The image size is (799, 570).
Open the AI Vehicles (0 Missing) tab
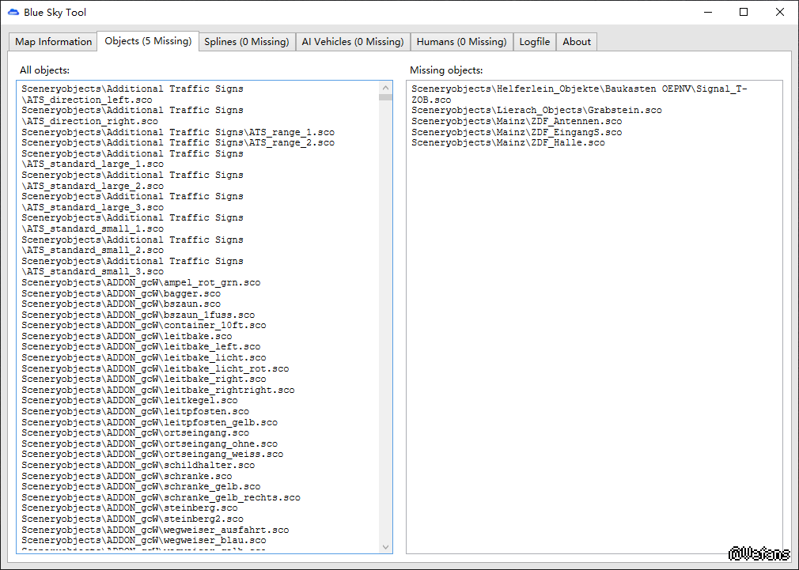pos(352,42)
